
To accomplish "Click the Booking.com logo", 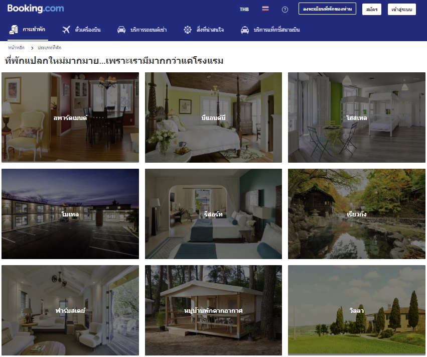I will click(x=36, y=9).
